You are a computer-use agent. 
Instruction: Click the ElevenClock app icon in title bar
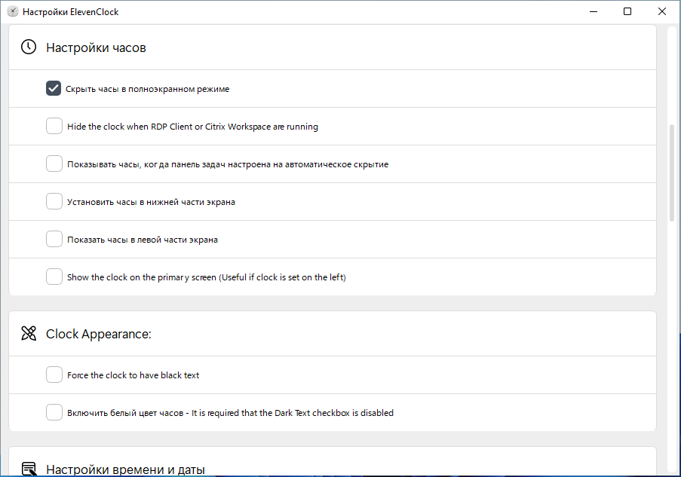tap(13, 12)
